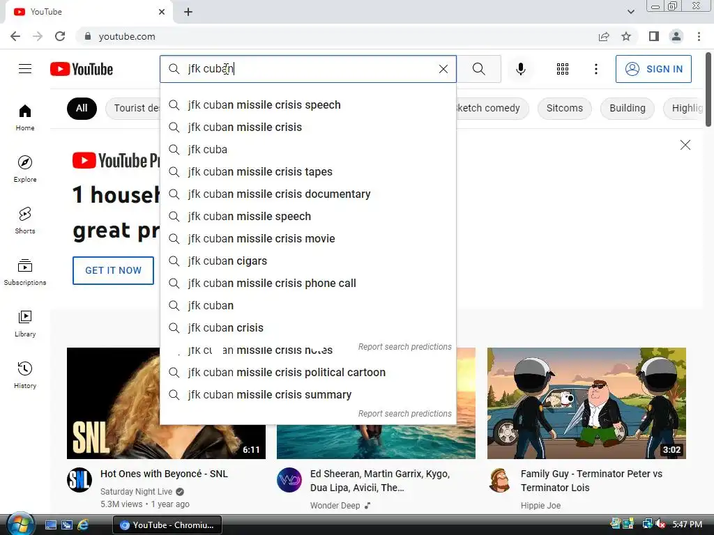Open Subscriptions in the sidebar
The height and width of the screenshot is (535, 714).
(25, 272)
